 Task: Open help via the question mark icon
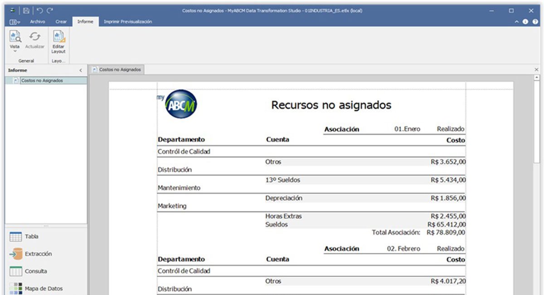coord(535,22)
